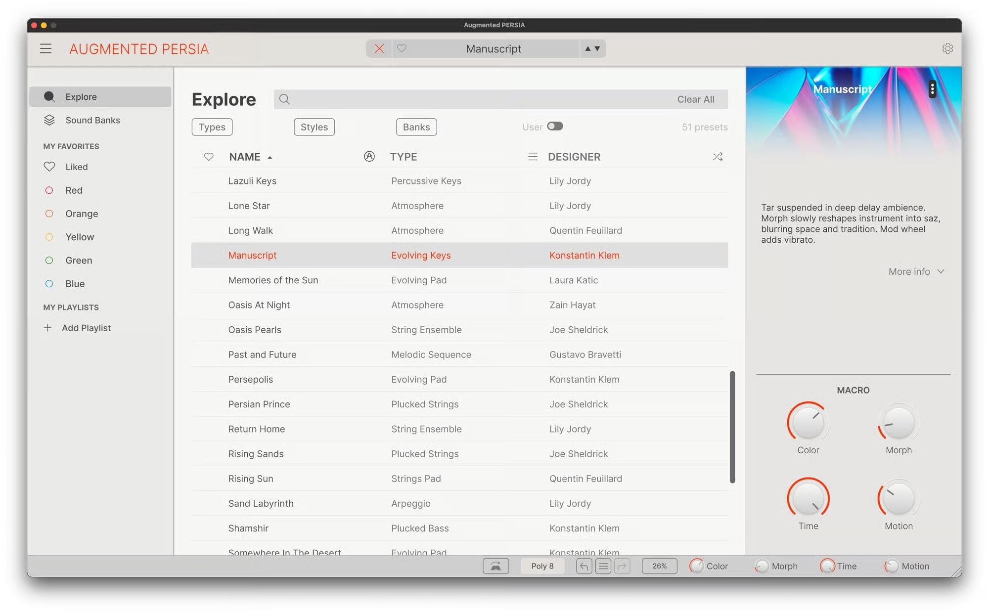This screenshot has height=613, width=989.
Task: Open the edit history list icon
Action: click(603, 566)
